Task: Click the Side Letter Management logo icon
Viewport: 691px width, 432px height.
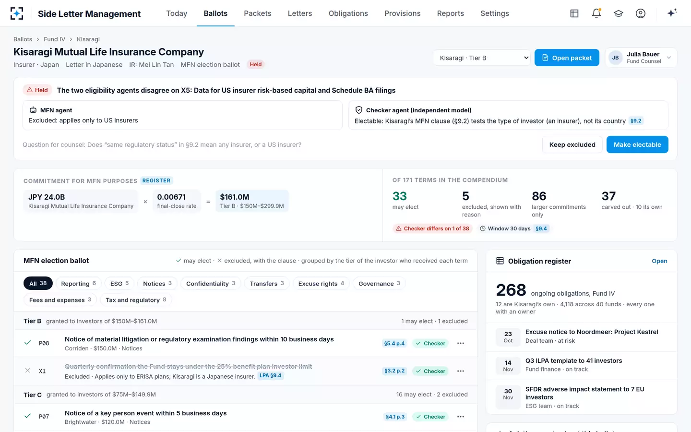Action: pyautogui.click(x=17, y=13)
